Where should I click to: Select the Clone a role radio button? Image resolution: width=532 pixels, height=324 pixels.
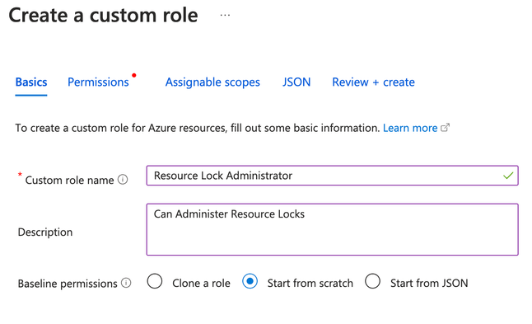155,282
